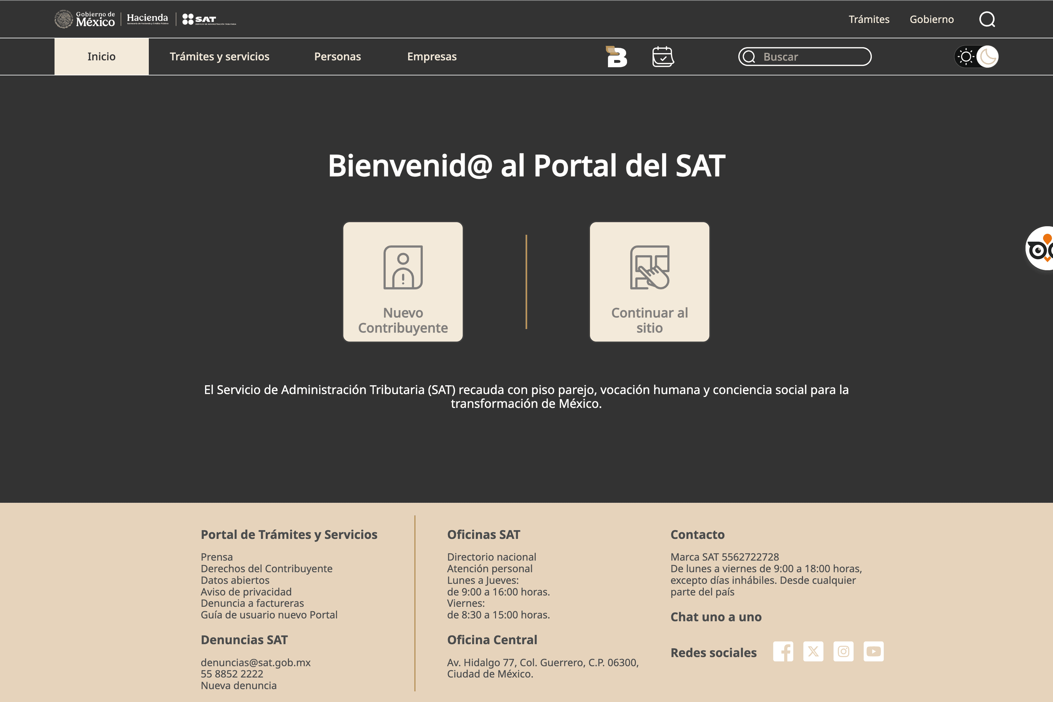Click the Continuar al sitio hand icon

(650, 267)
